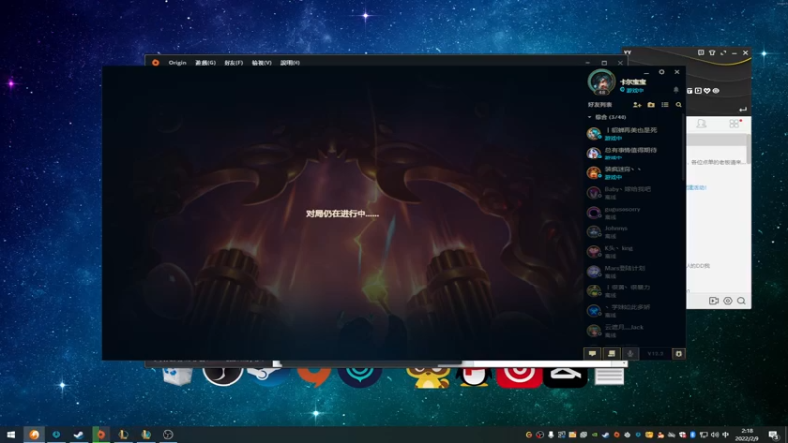The image size is (788, 443).
Task: Open the Origin menu in Origin window
Action: [x=177, y=63]
